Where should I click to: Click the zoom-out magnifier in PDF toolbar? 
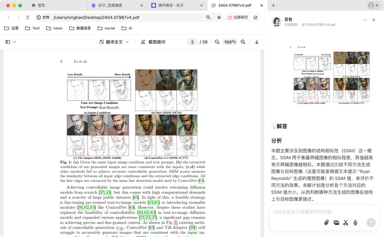(217, 42)
